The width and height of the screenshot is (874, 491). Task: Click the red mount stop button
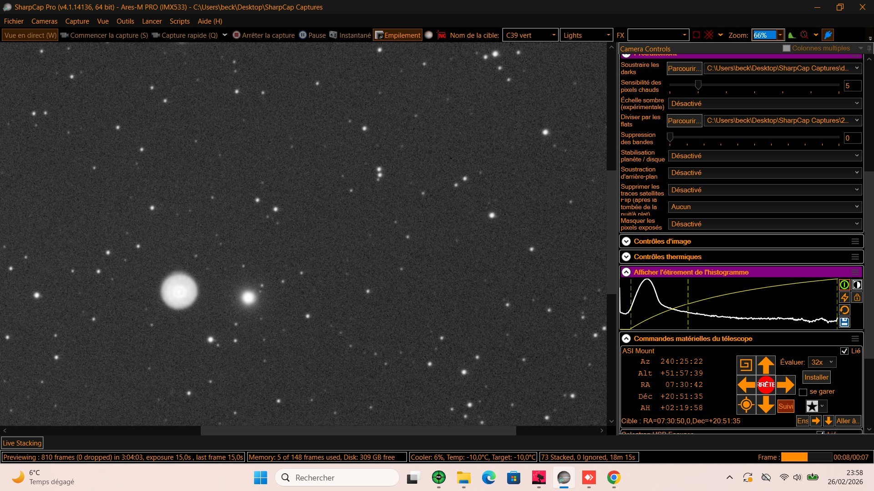click(x=766, y=385)
